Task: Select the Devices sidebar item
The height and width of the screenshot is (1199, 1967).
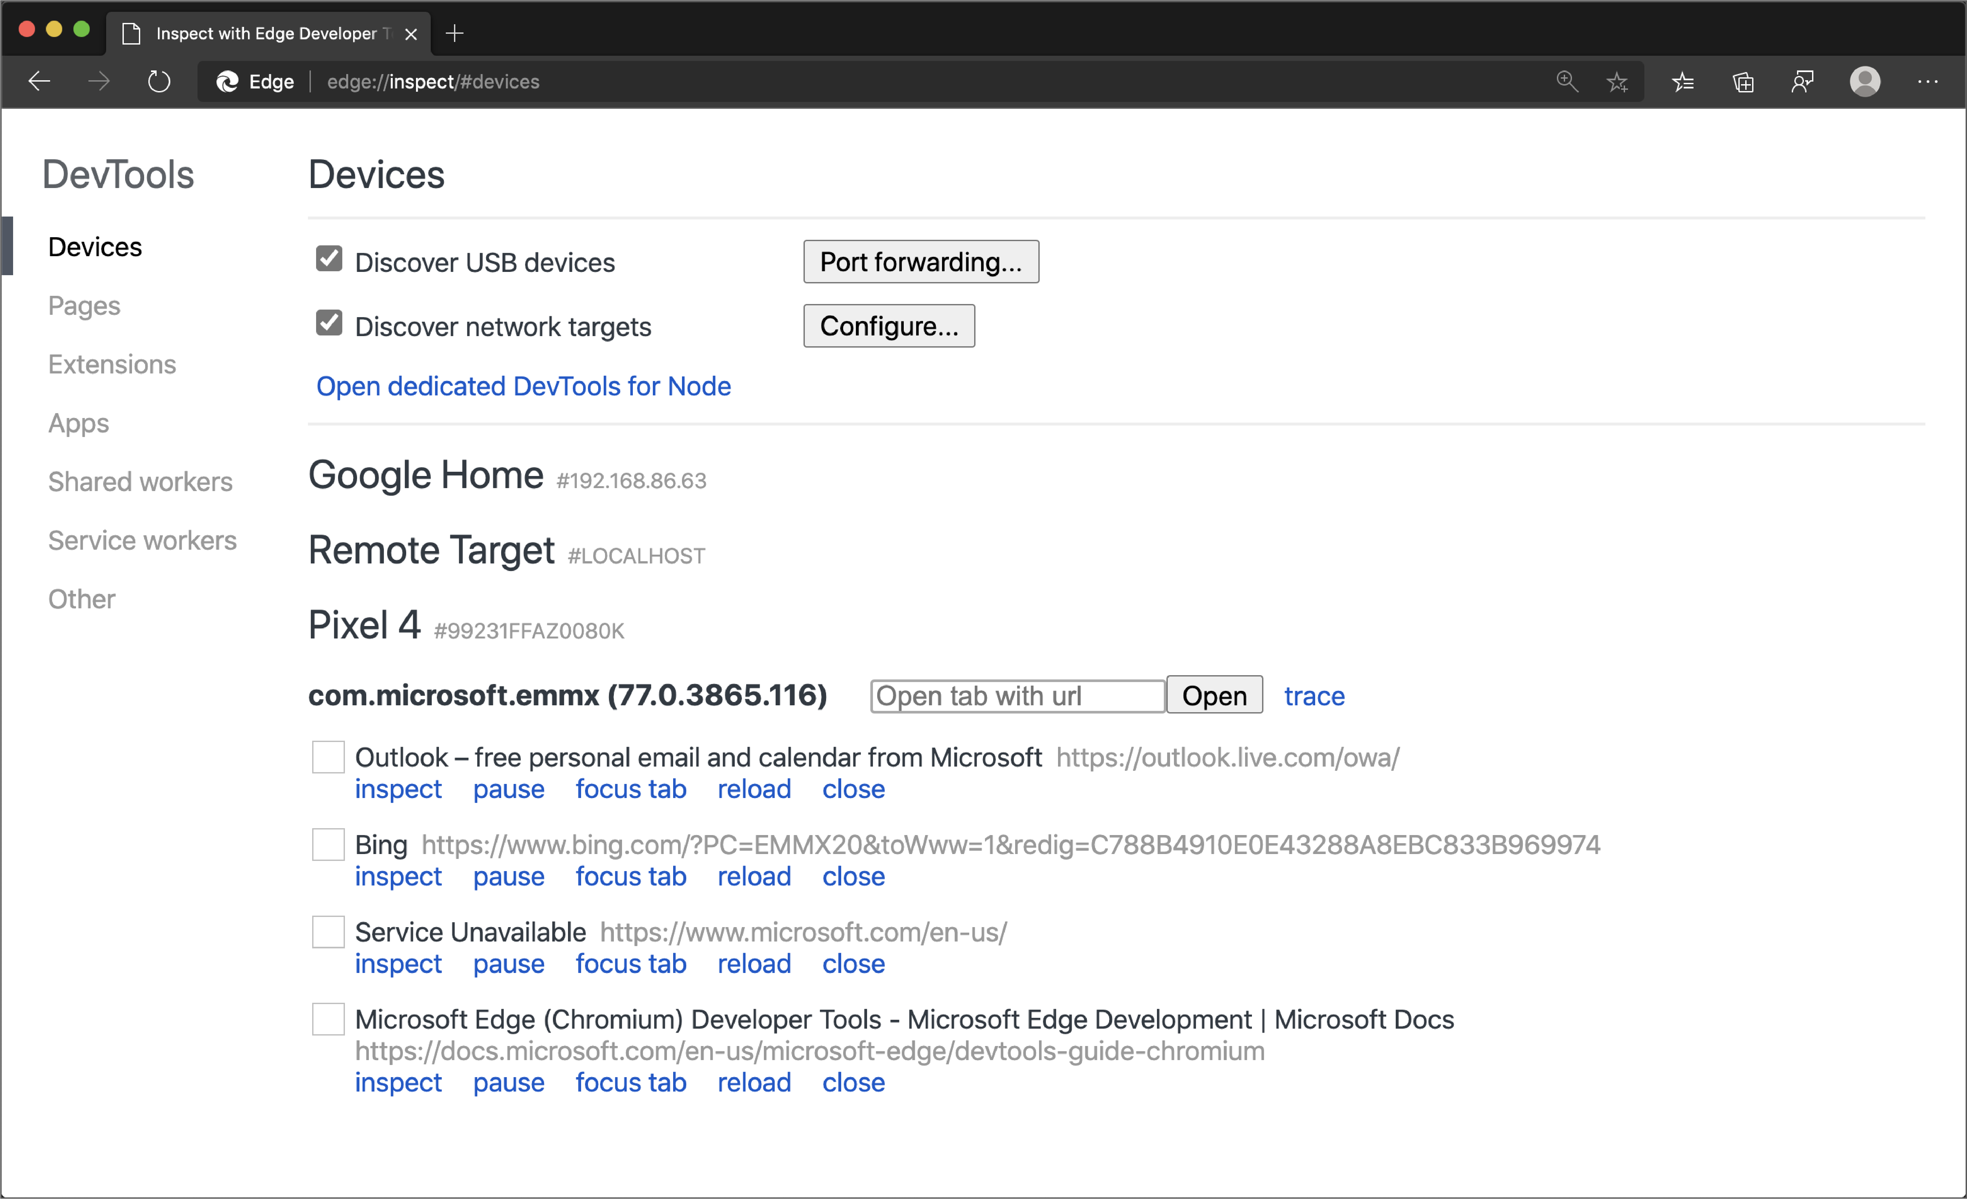Action: pos(94,246)
